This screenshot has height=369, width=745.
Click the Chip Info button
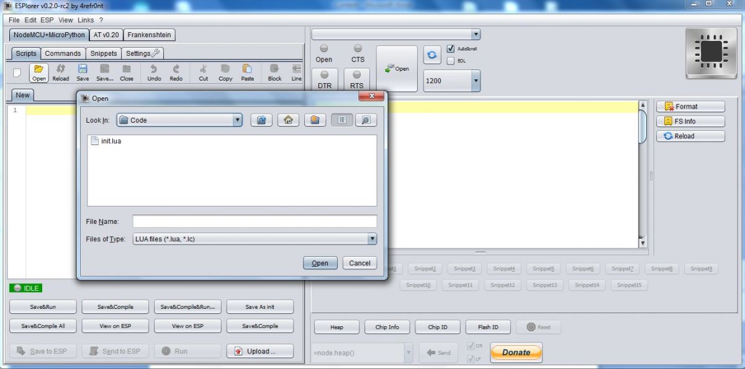(x=387, y=327)
